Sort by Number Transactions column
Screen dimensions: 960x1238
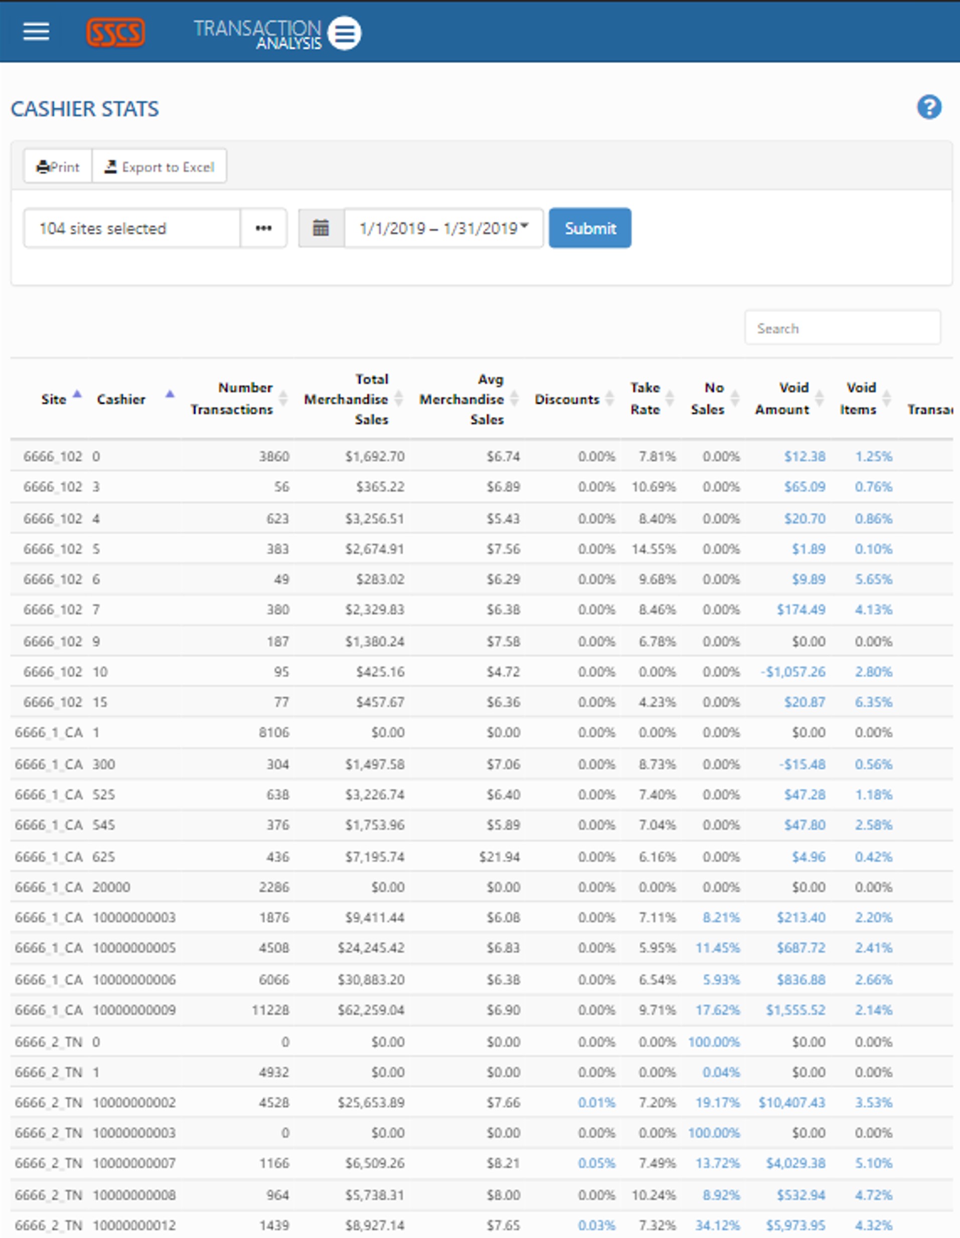click(x=232, y=398)
